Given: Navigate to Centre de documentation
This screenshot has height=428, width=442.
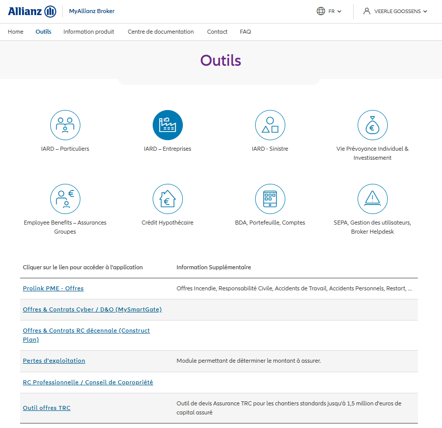Looking at the screenshot, I should [x=160, y=32].
